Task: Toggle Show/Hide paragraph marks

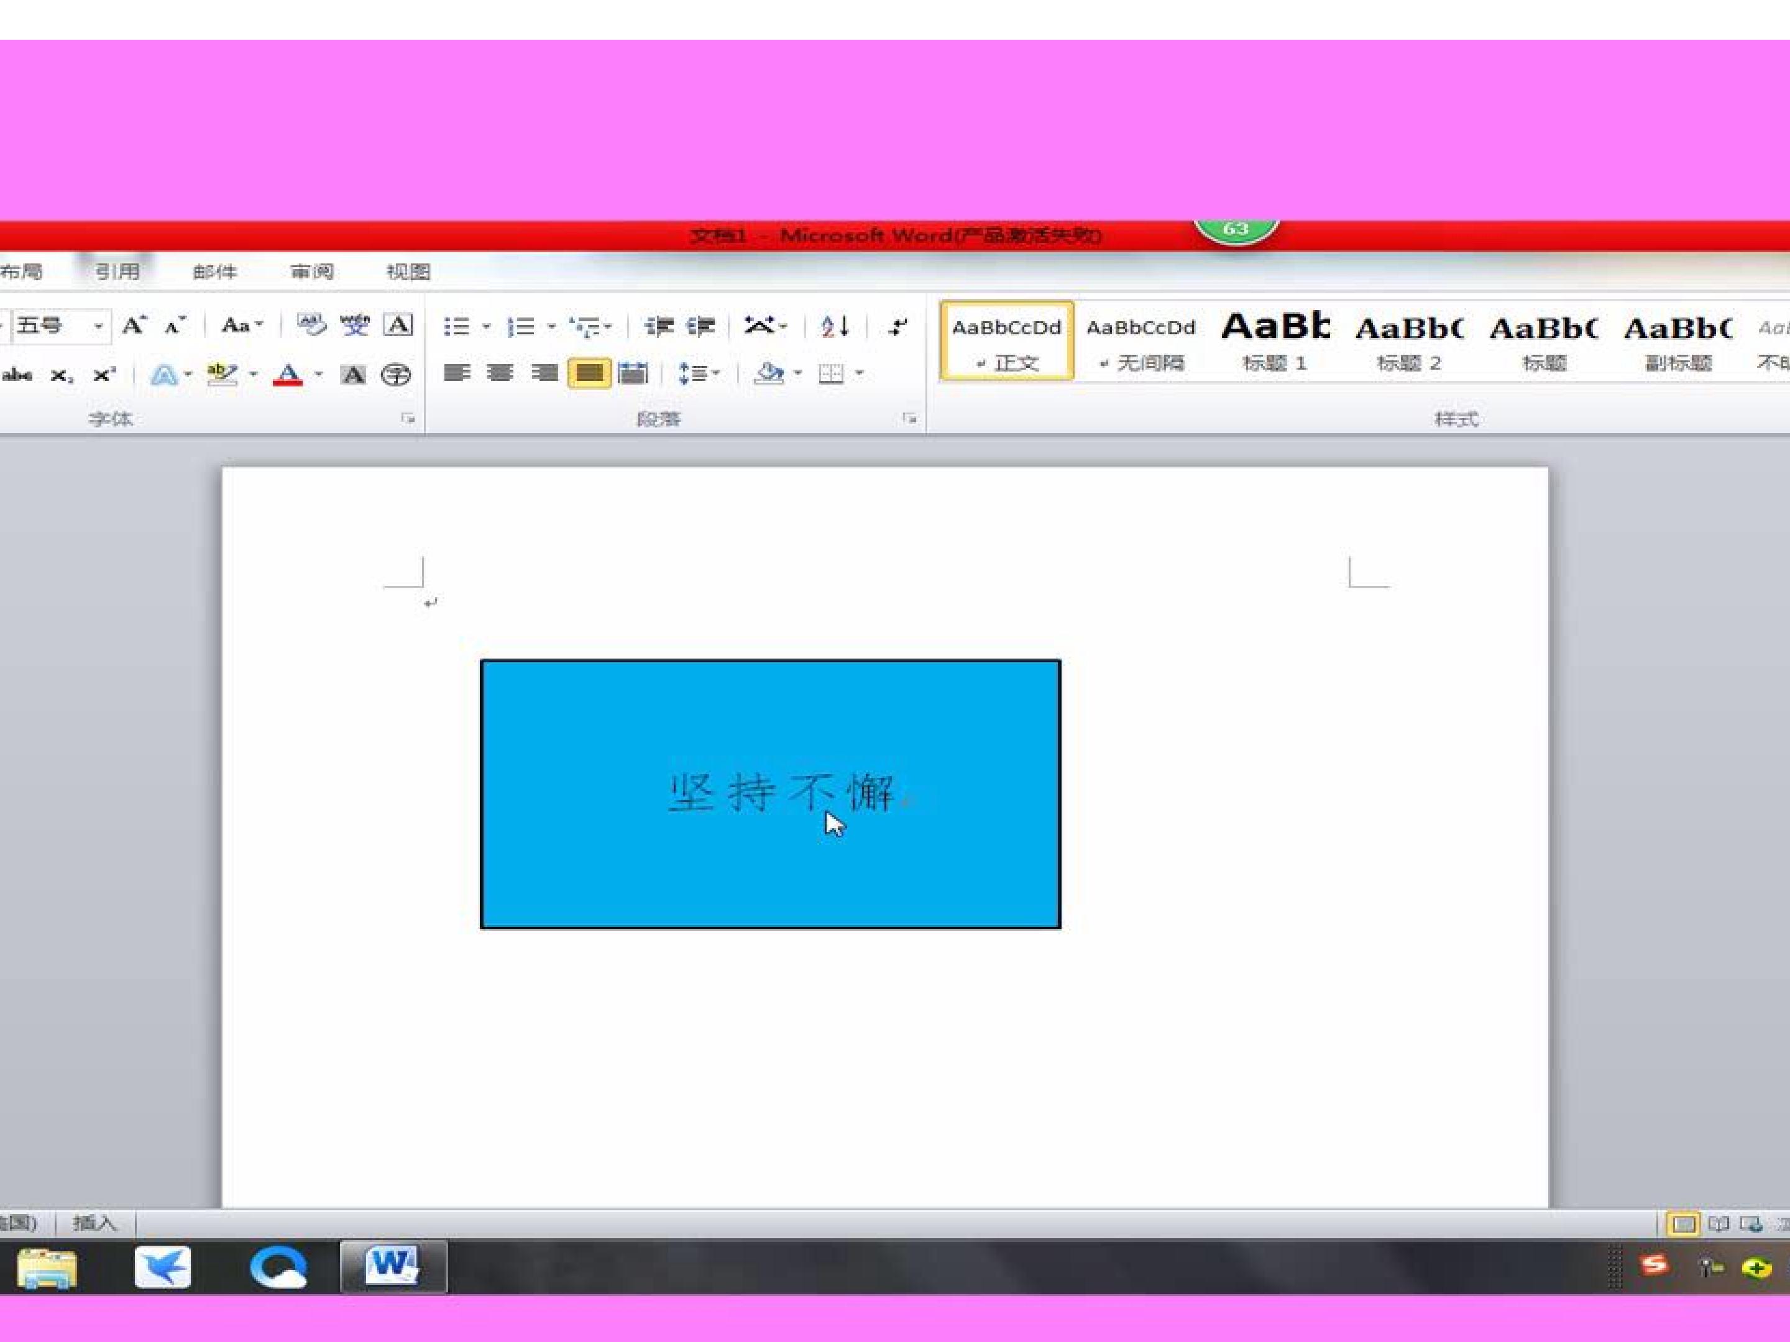Action: pos(897,327)
